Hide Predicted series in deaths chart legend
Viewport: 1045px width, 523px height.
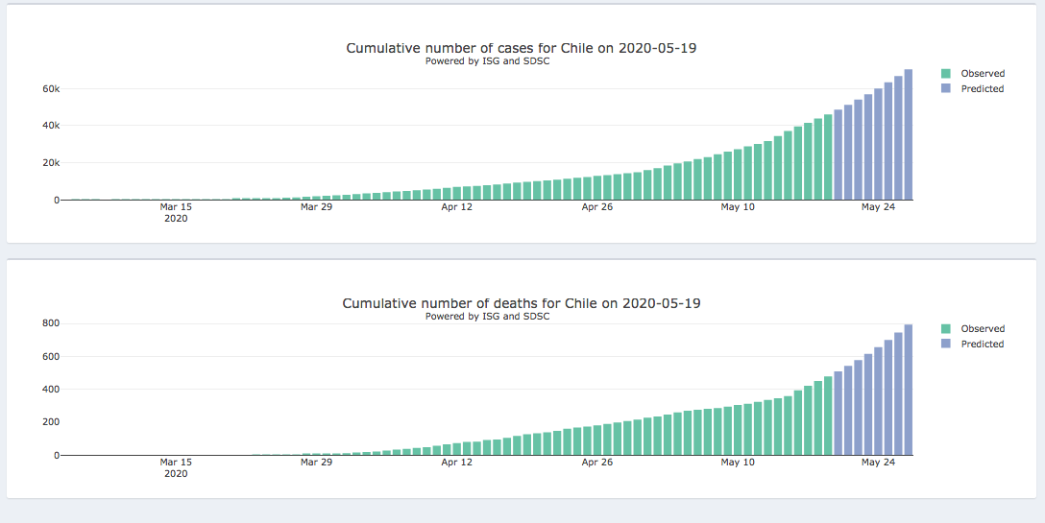pos(982,344)
